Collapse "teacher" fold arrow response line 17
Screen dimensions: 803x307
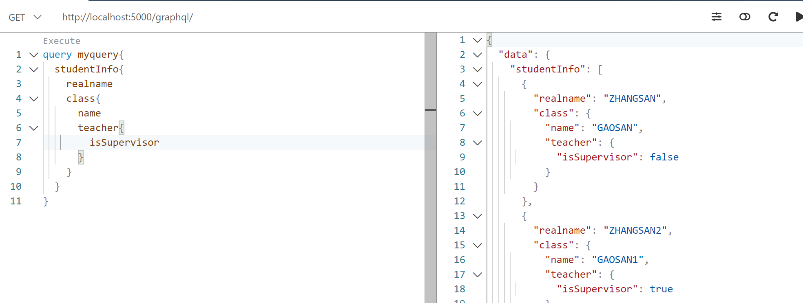[477, 274]
